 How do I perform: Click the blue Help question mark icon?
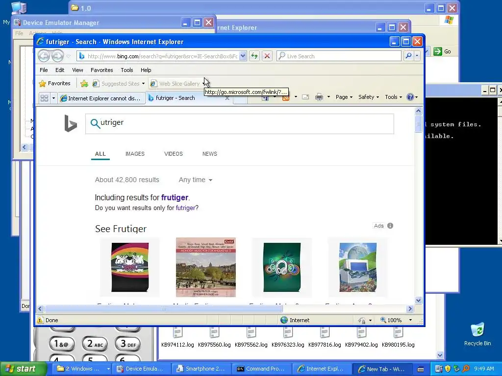pyautogui.click(x=410, y=97)
